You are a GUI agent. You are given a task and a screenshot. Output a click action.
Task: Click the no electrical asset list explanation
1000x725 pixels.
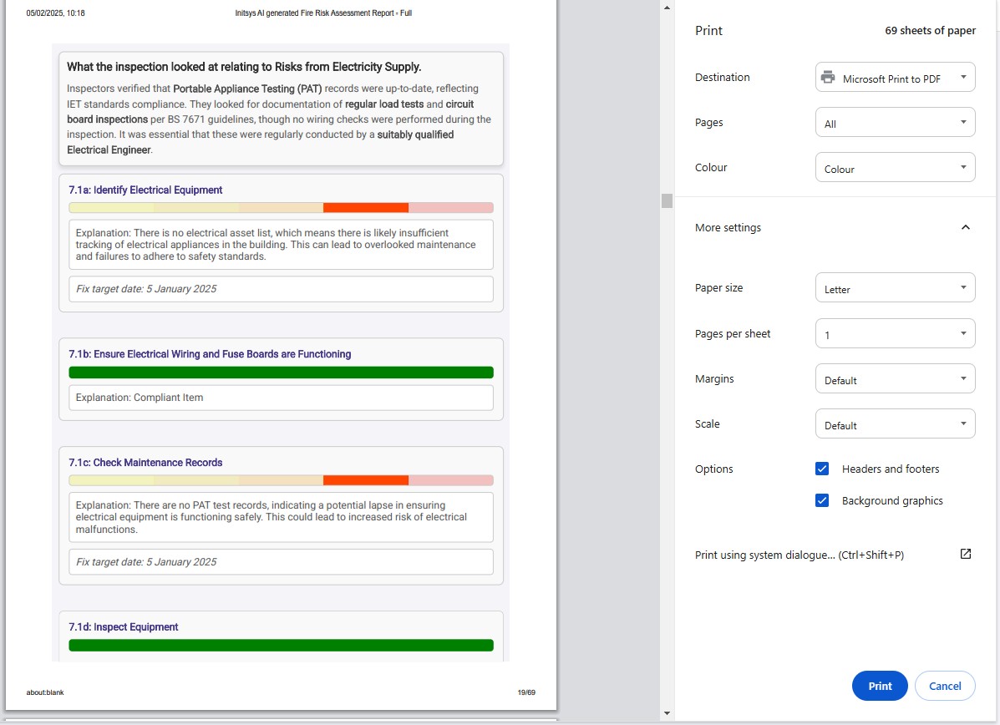click(x=281, y=245)
